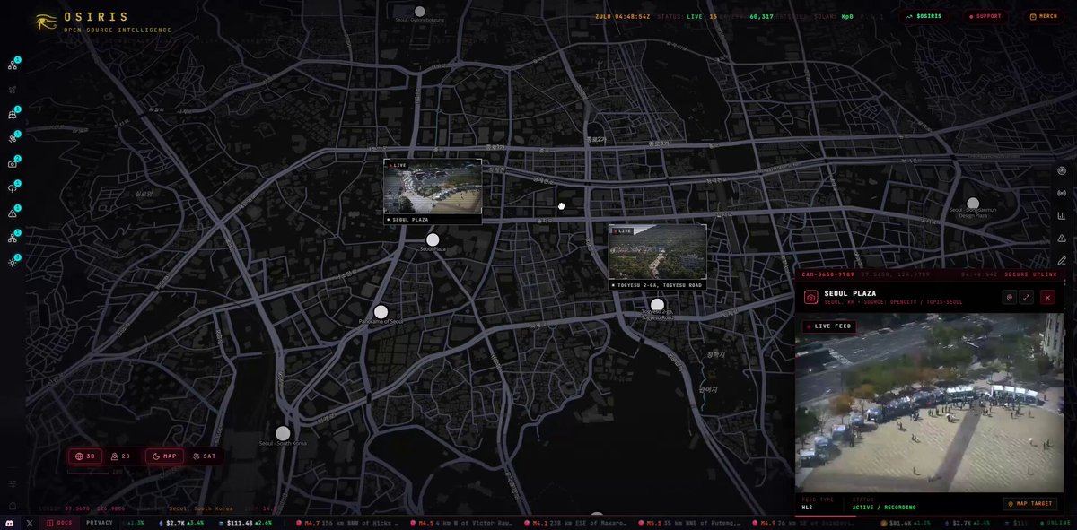
Task: Click the map pin icon in the Seoul Plaza panel
Action: click(1009, 297)
